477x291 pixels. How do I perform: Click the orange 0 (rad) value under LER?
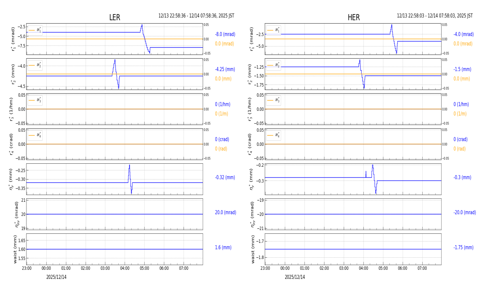tap(221, 149)
